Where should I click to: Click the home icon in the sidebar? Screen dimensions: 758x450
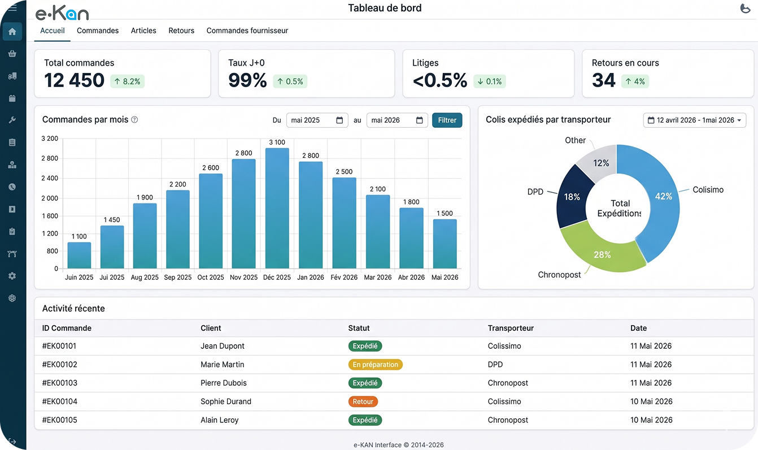pos(12,32)
